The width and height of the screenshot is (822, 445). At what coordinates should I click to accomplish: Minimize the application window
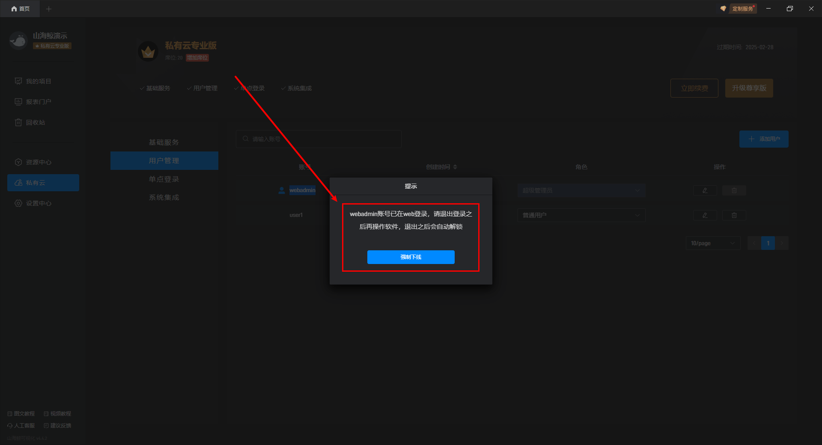(768, 9)
